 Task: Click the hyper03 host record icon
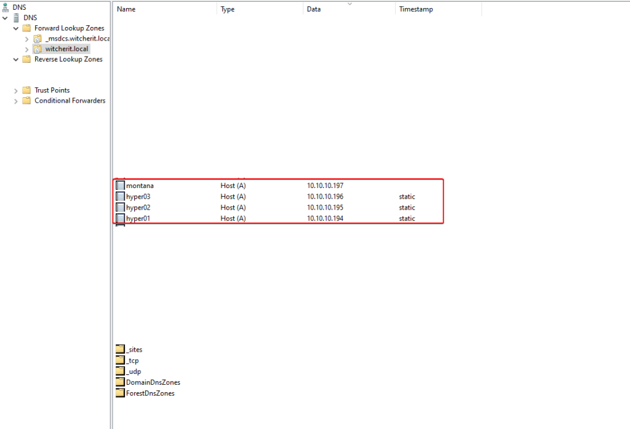coord(121,197)
